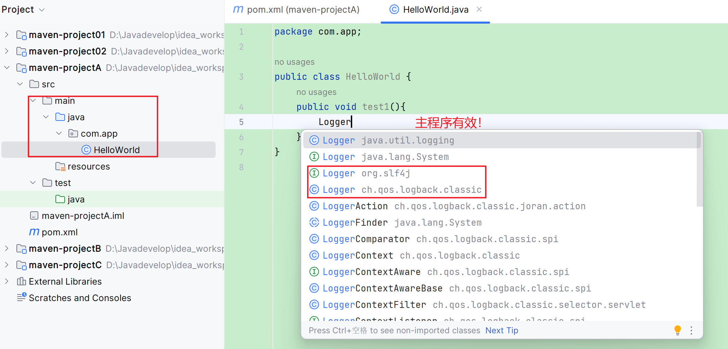
Task: Click line number 5 in gutter
Action: click(x=241, y=122)
